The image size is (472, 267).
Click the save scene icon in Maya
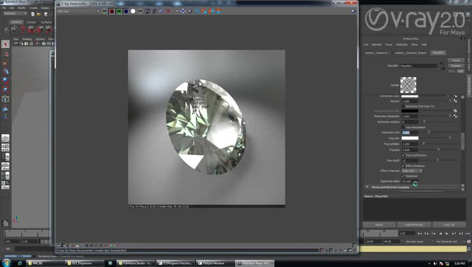46,14
